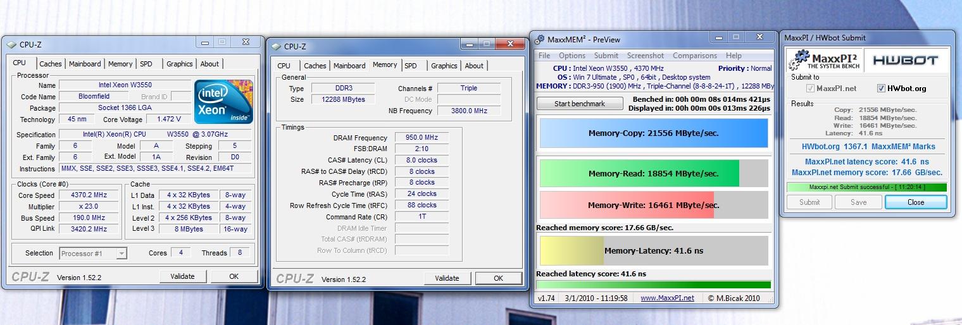The height and width of the screenshot is (325, 962).
Task: Click Validate in the first CPU-Z window
Action: pos(182,276)
